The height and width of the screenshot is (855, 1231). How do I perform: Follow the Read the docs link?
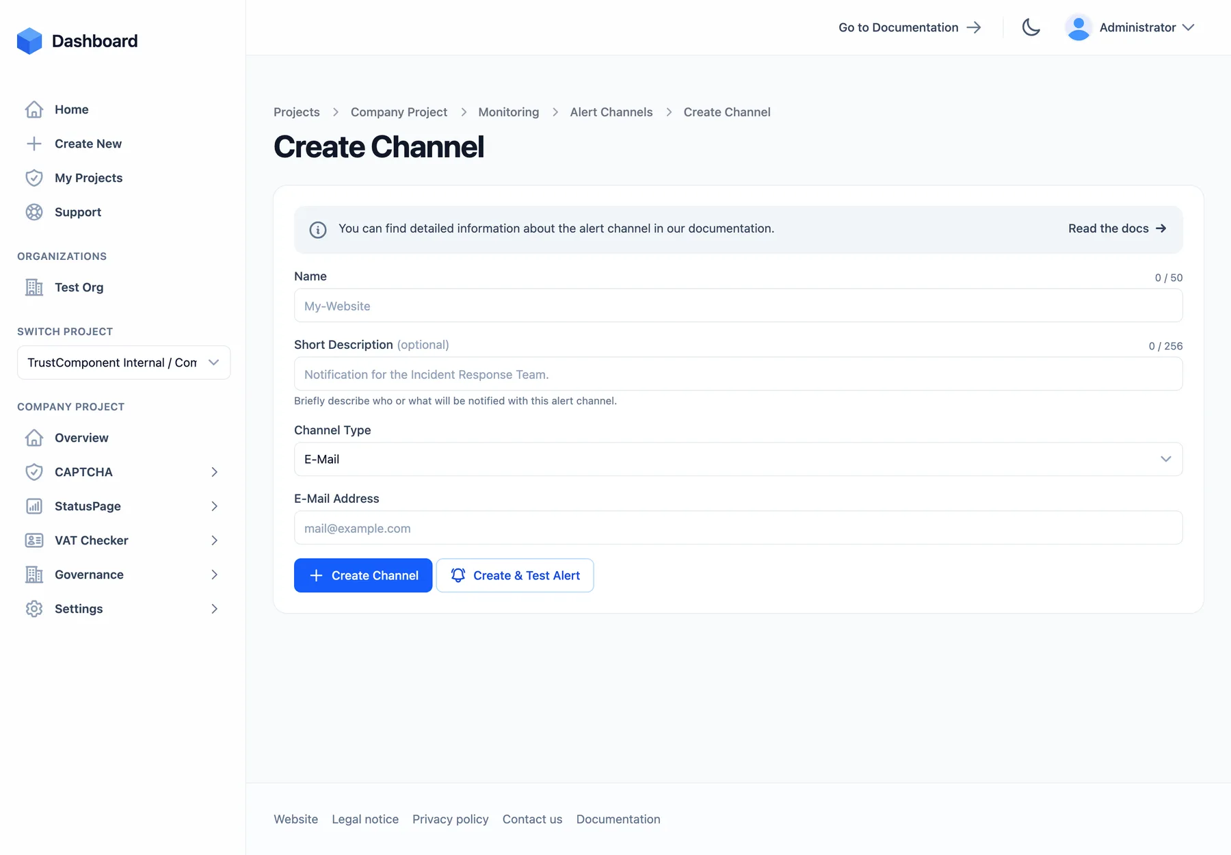point(1117,228)
